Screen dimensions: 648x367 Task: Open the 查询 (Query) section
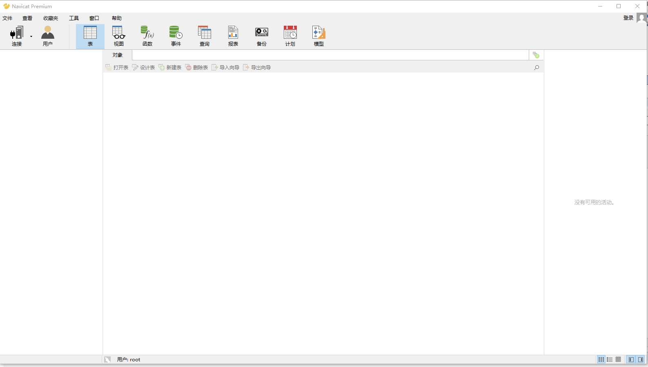click(x=205, y=36)
